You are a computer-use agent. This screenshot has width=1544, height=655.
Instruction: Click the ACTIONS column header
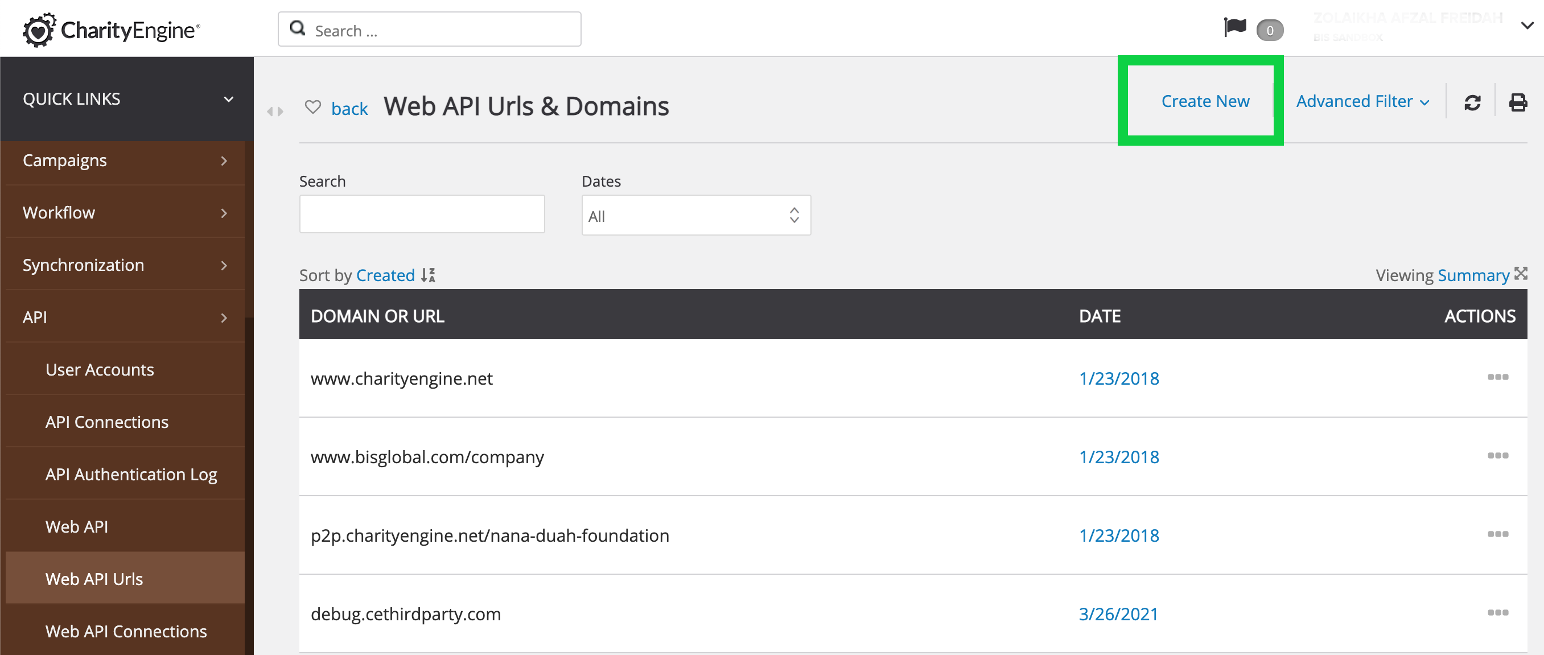1479,316
